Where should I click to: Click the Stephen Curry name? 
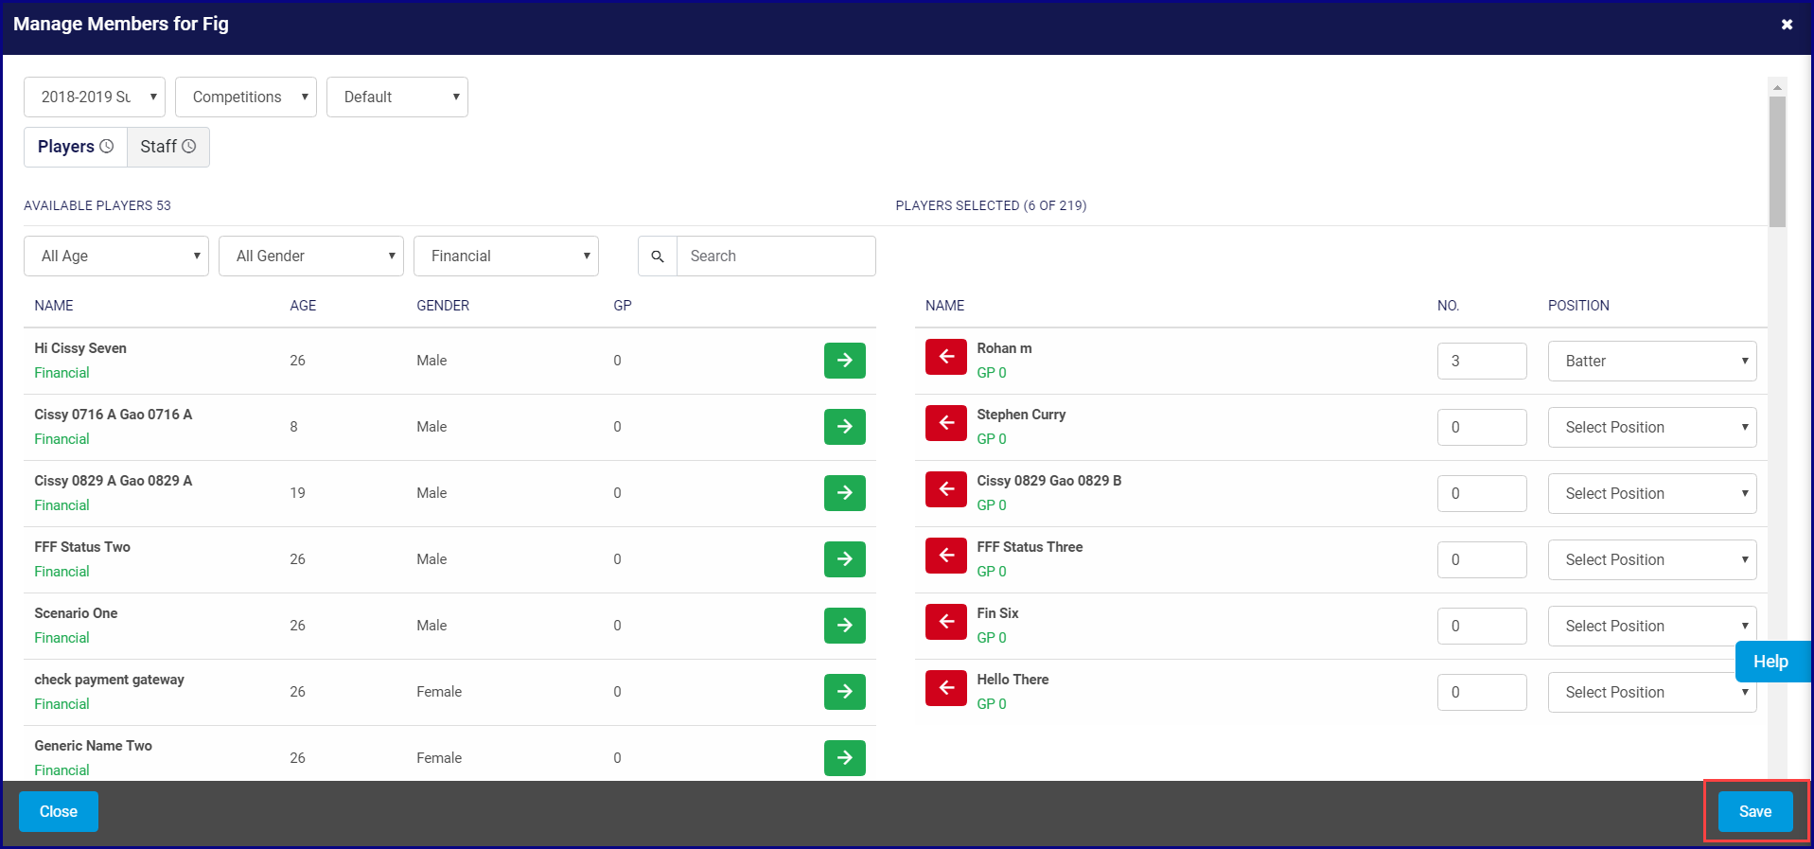tap(1021, 415)
